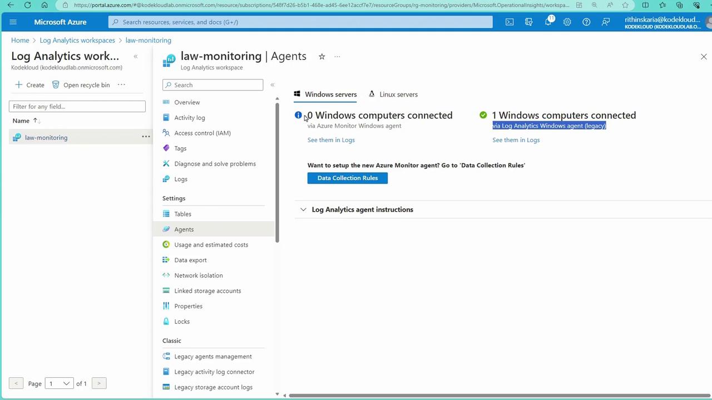Click the '1 Windows computers connected' heading

[563, 115]
